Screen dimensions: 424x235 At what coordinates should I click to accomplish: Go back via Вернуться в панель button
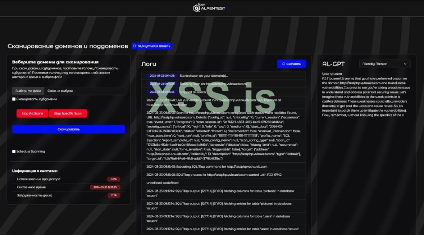click(x=152, y=46)
